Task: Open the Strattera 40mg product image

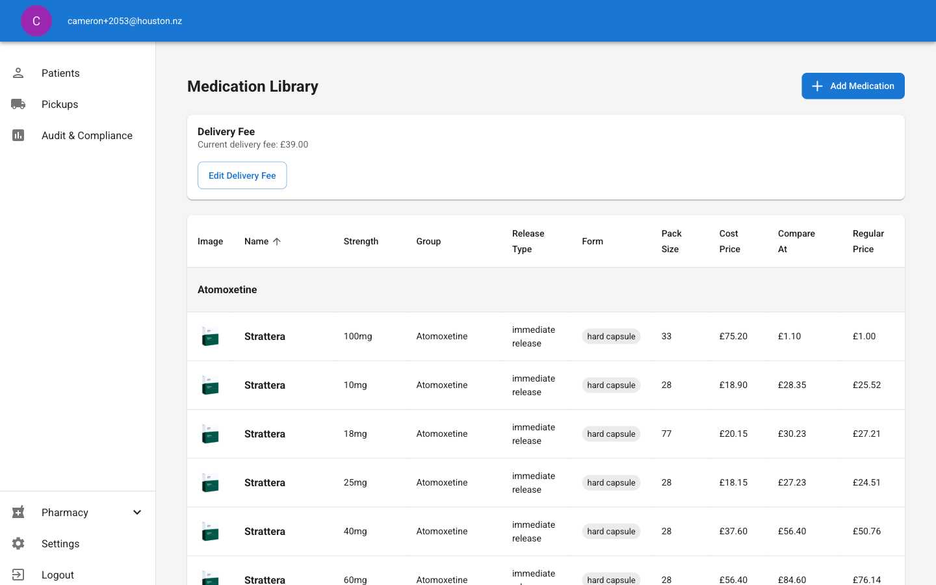Action: 210,531
